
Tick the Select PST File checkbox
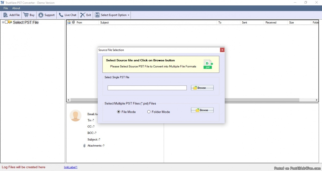tap(6, 22)
